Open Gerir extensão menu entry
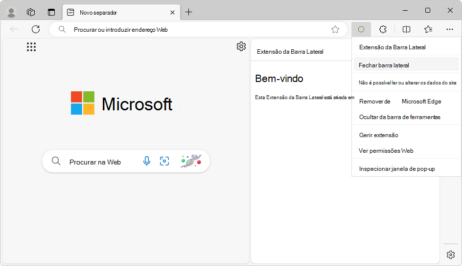The image size is (462, 266). point(406,135)
